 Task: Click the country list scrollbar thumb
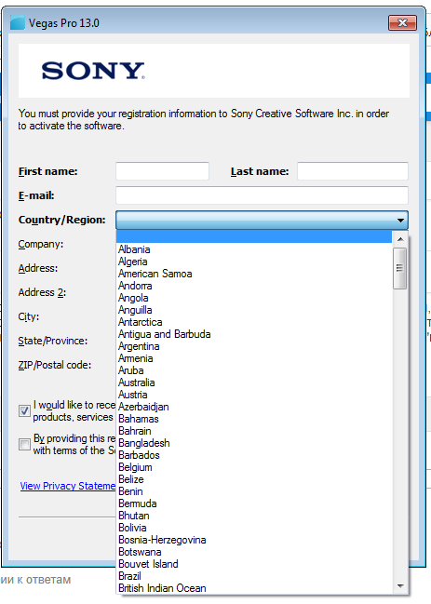399,268
